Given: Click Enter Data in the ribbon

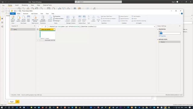Looking at the screenshot, I should coord(28,19).
